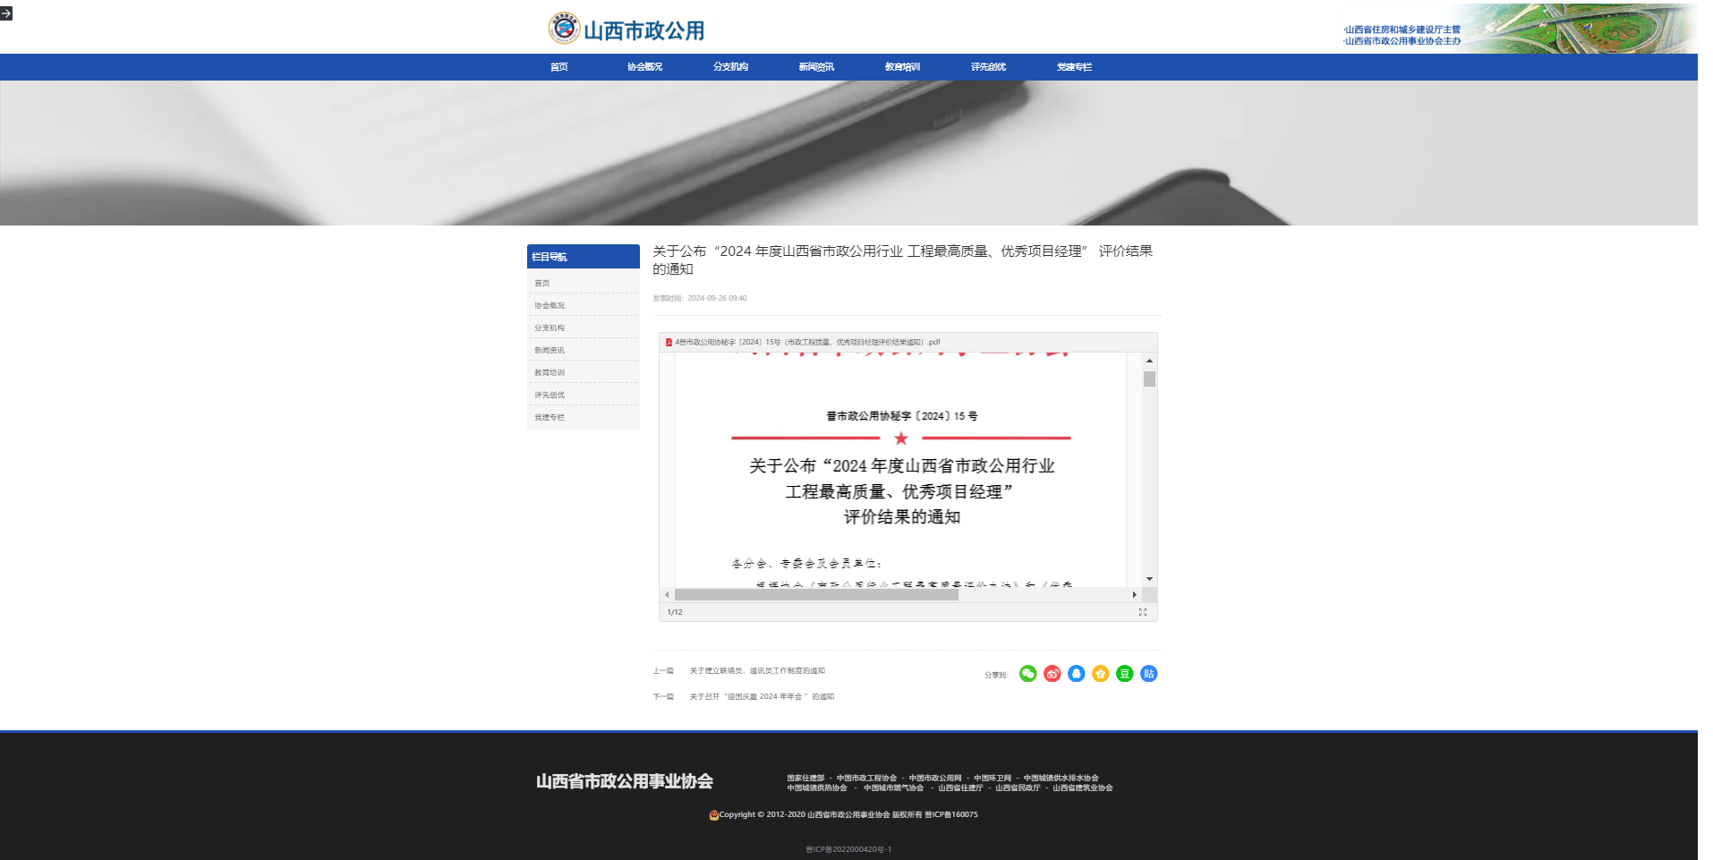Click the PDF scroll-down arrow
The height and width of the screenshot is (860, 1713).
pos(1149,579)
